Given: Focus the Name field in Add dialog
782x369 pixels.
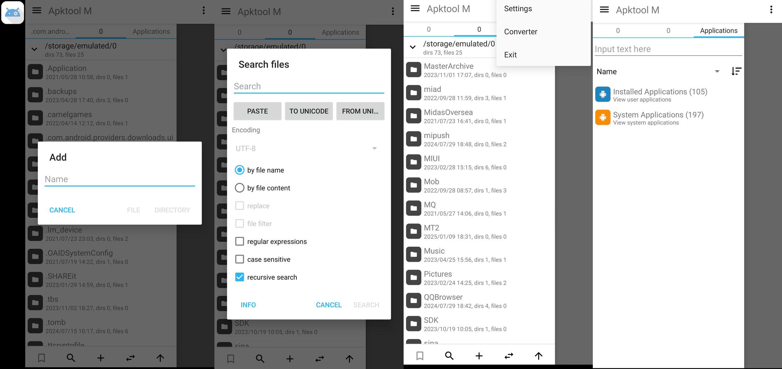Looking at the screenshot, I should point(120,179).
